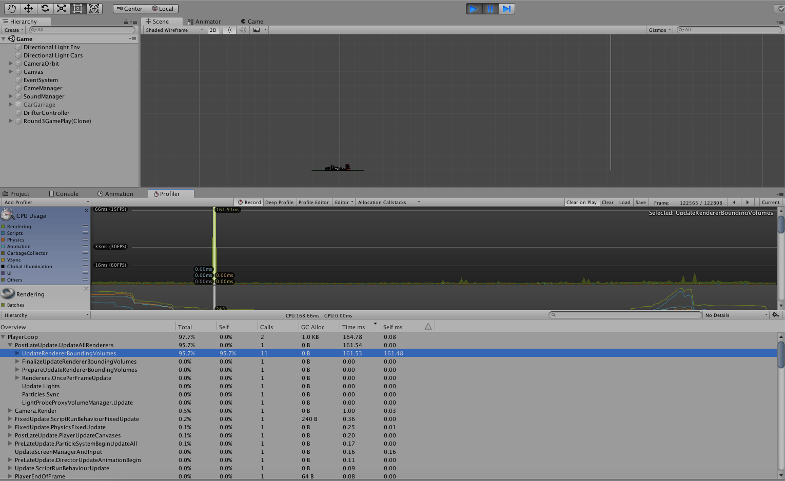Switch to the Console tab
This screenshot has height=481, width=785.
pyautogui.click(x=64, y=194)
